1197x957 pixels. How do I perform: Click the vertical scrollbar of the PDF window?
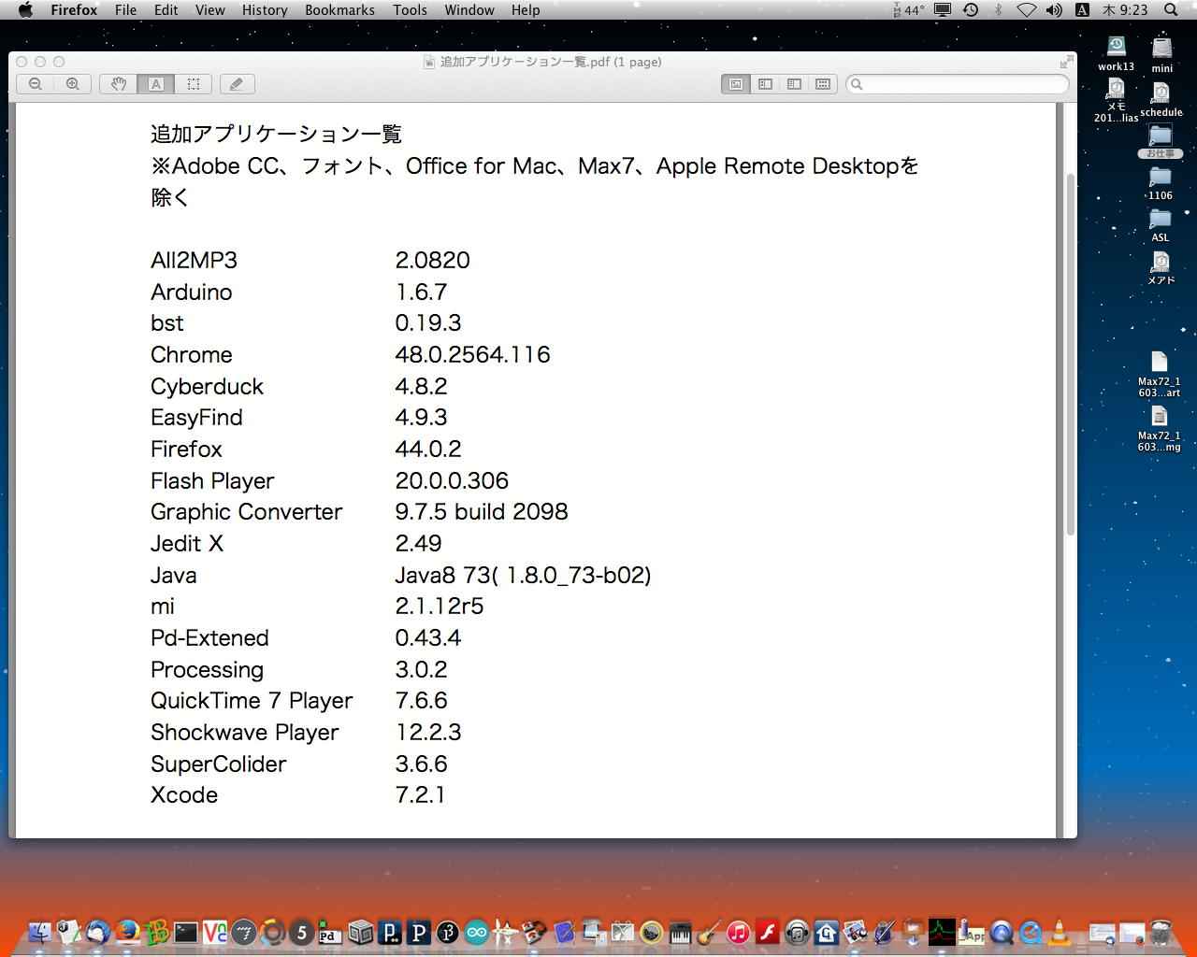tap(1071, 355)
